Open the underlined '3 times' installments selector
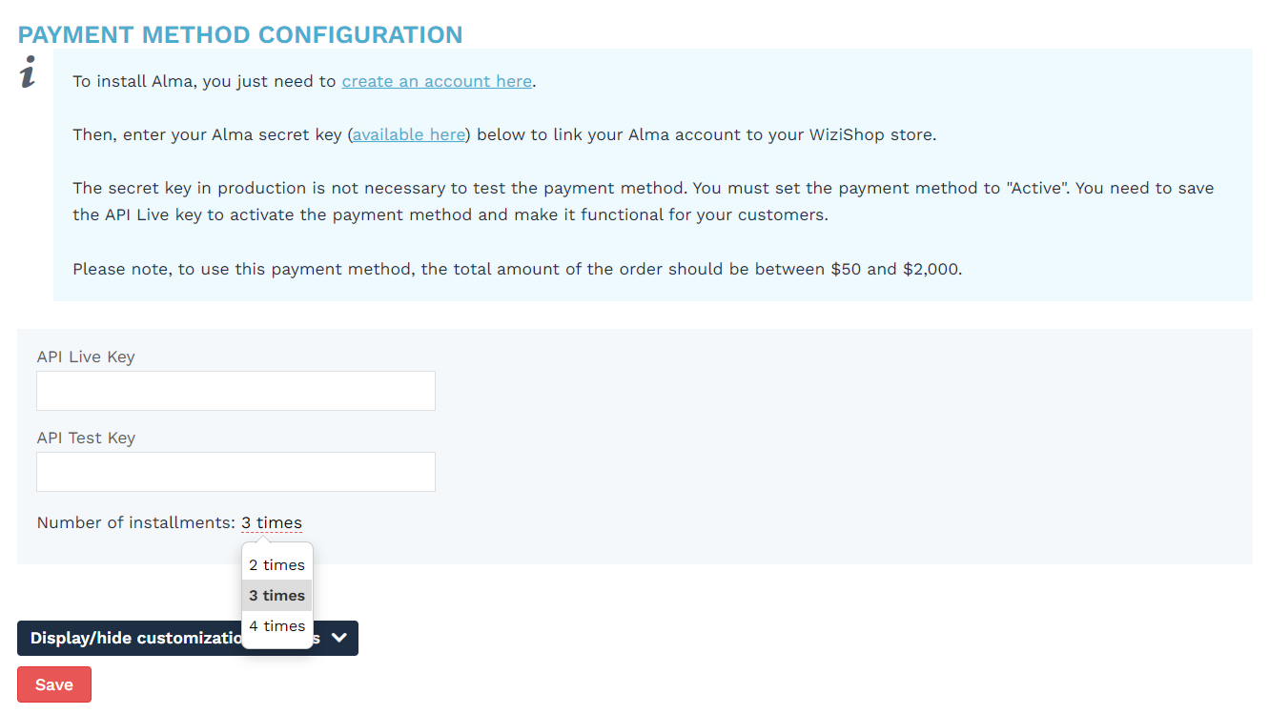 click(x=272, y=522)
